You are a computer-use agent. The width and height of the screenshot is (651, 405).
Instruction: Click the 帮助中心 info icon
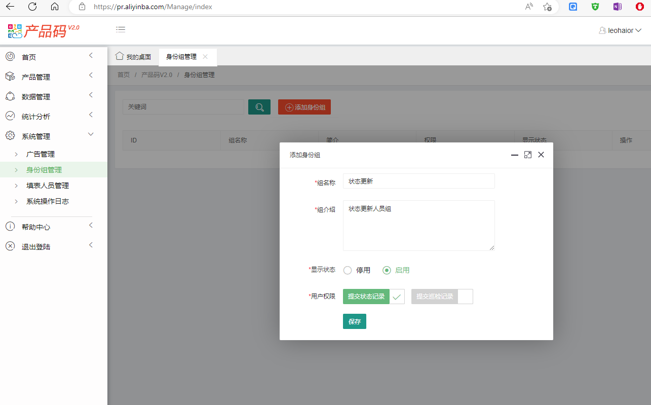10,227
